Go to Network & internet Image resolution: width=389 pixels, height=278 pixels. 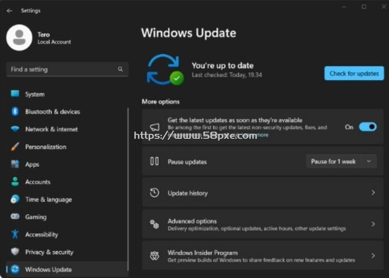point(67,129)
